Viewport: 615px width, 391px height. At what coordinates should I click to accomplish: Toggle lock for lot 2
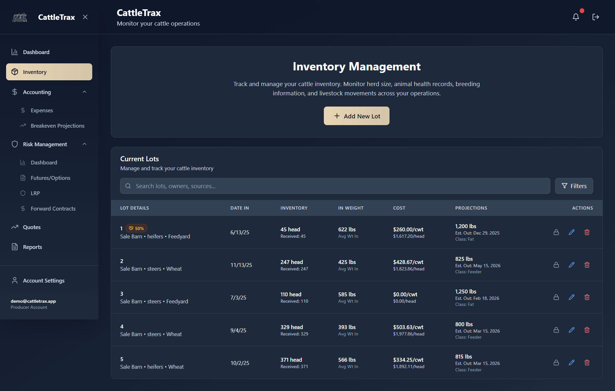556,265
